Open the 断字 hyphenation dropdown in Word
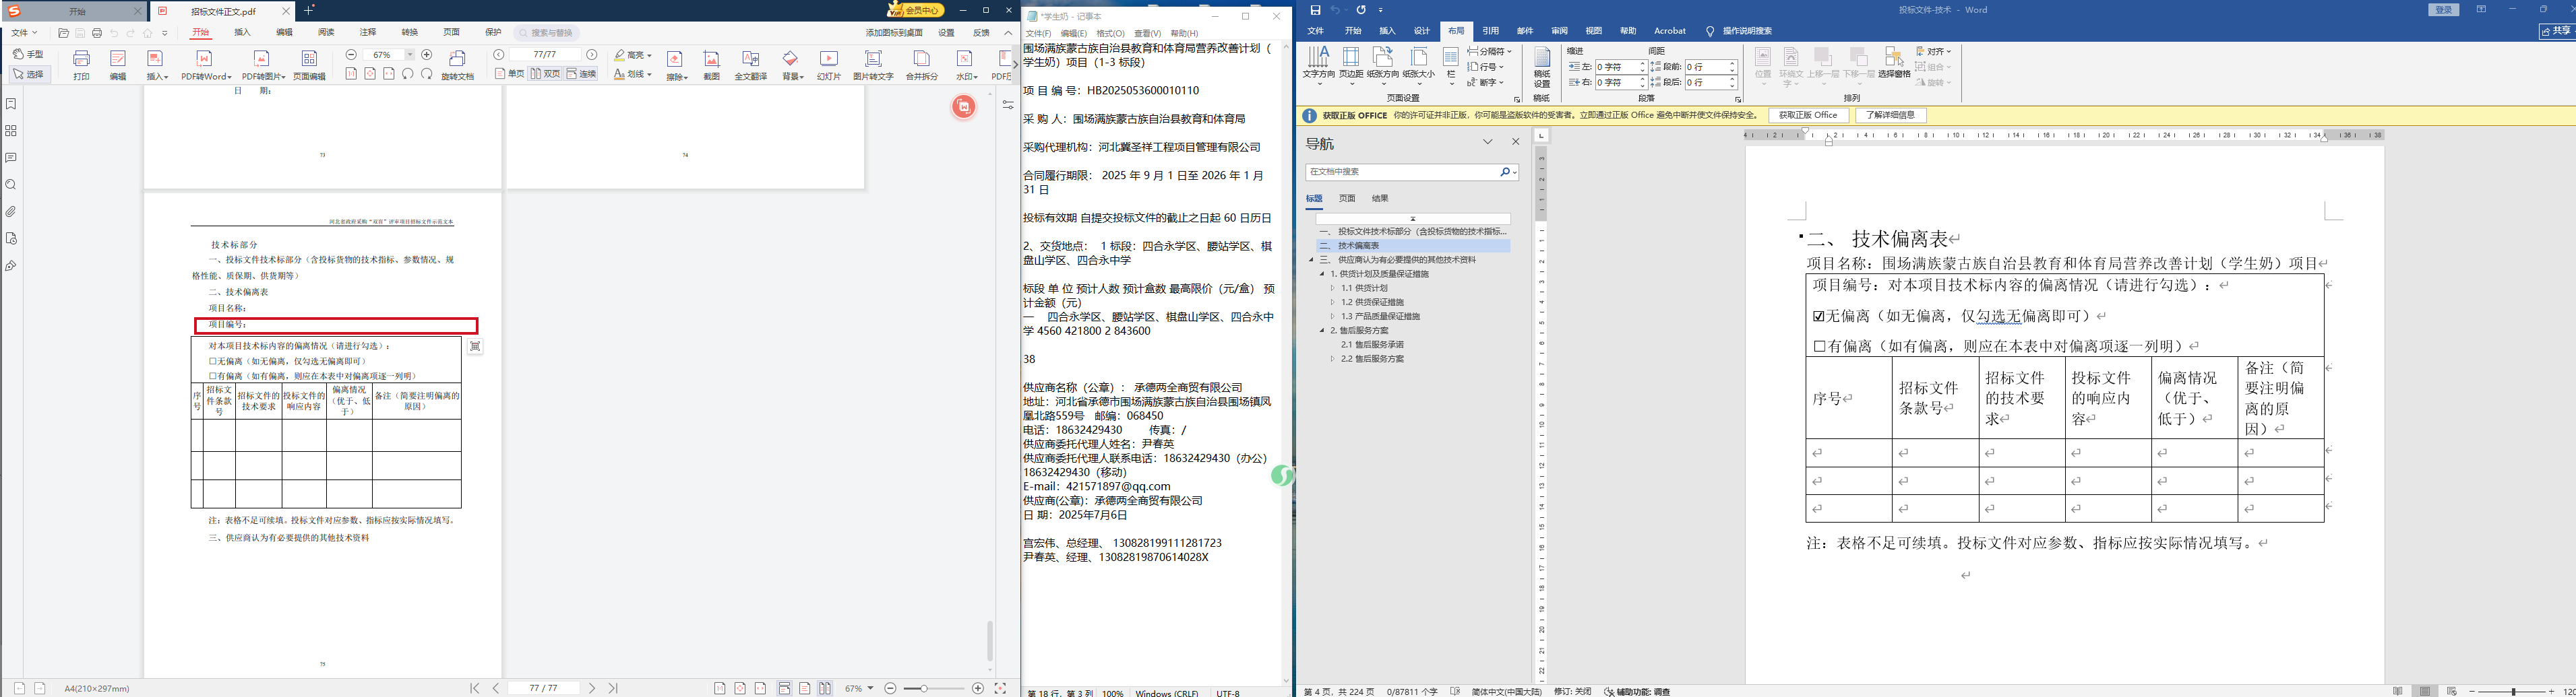Screen dimensions: 2576x697 [x=1486, y=83]
